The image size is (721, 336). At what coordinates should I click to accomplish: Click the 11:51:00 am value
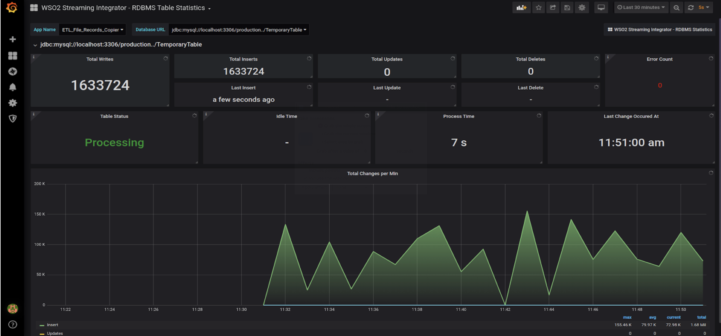(631, 142)
